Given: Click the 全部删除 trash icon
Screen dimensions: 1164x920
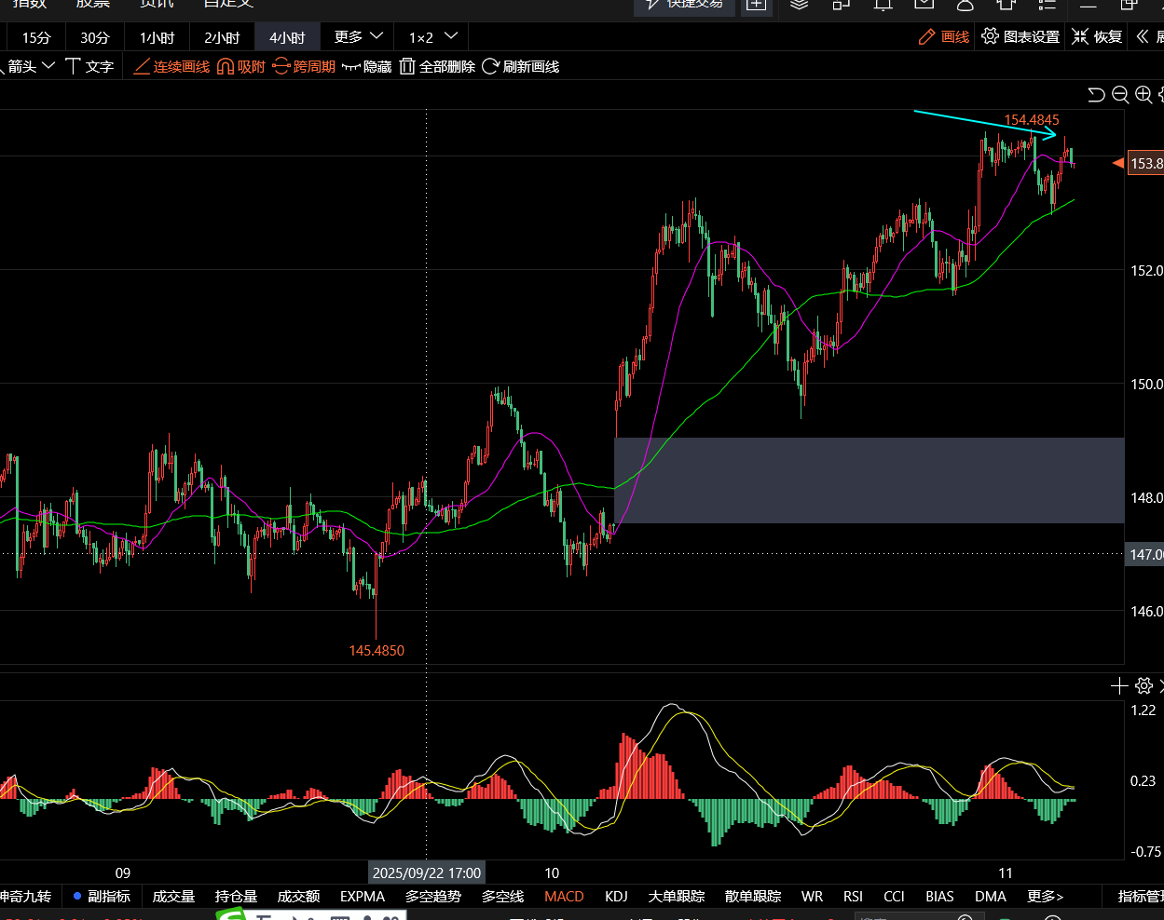Looking at the screenshot, I should coord(407,67).
